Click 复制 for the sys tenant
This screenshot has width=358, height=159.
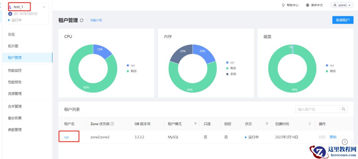click(333, 137)
